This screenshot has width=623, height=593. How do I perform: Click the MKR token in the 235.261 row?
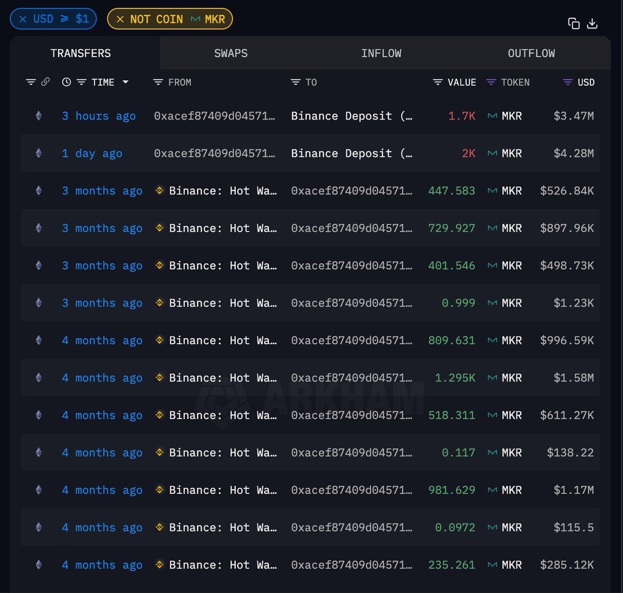point(505,564)
